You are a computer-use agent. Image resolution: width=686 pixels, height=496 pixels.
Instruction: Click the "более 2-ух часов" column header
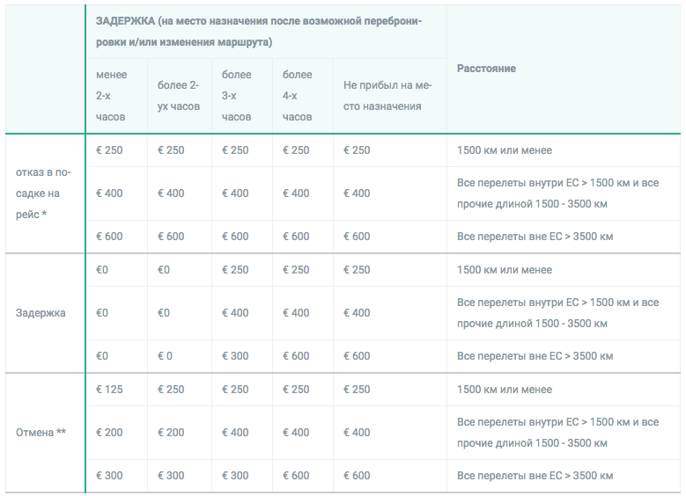tap(178, 96)
